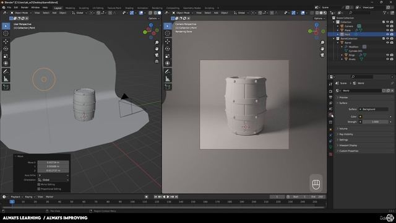Click orthographic grid toggle in left viewport
Image resolution: width=396 pixels, height=223 pixels.
(x=157, y=61)
